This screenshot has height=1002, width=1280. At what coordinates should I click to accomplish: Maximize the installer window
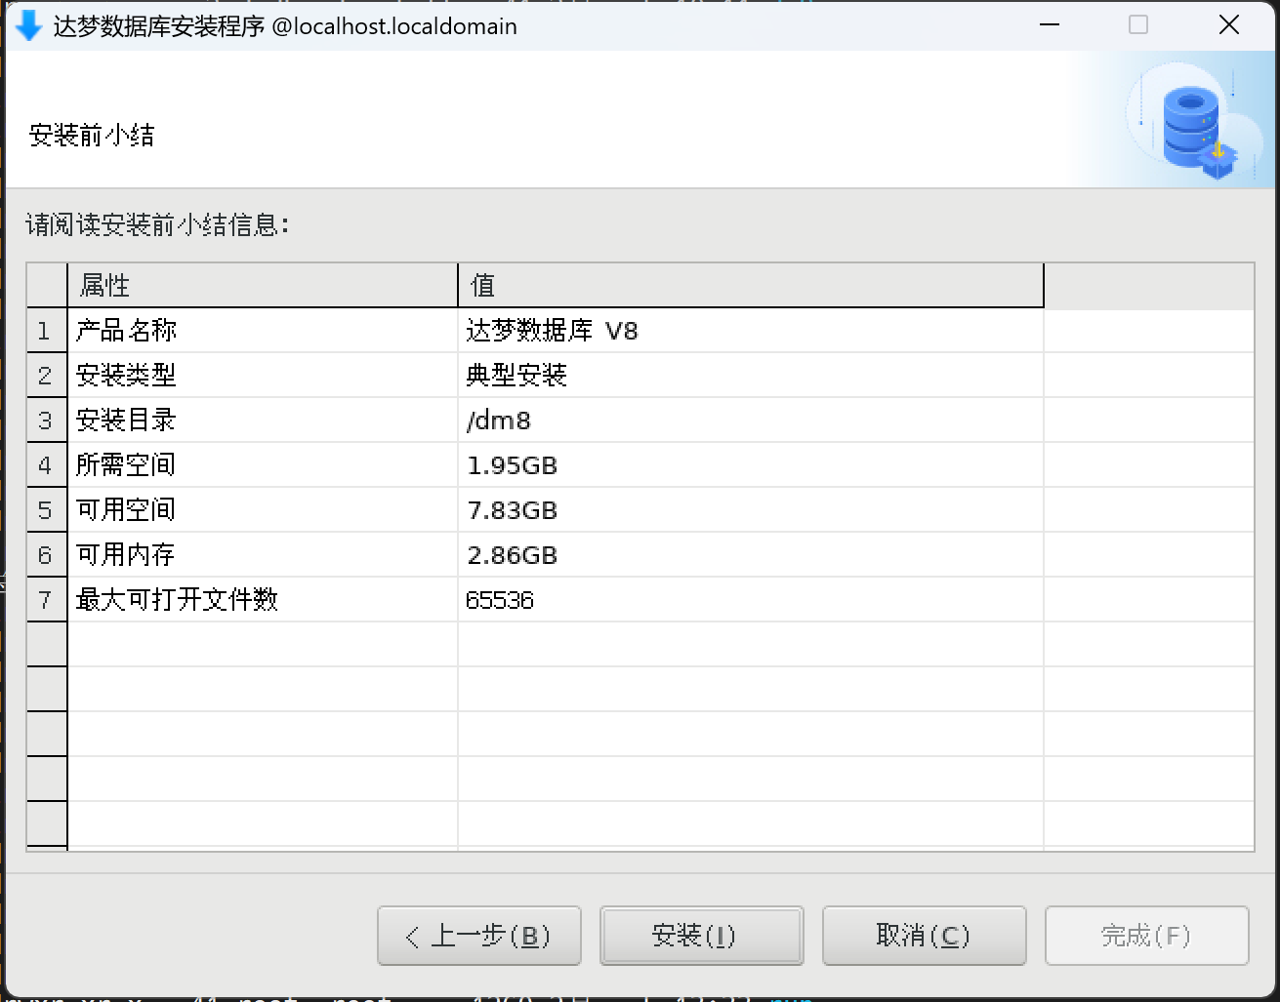(x=1138, y=25)
